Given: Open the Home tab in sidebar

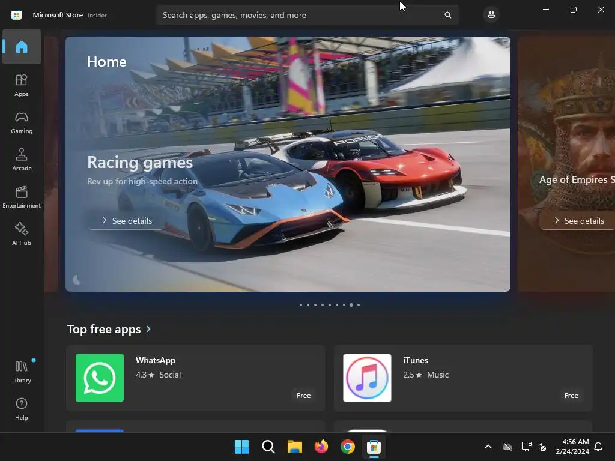Looking at the screenshot, I should click(x=22, y=47).
